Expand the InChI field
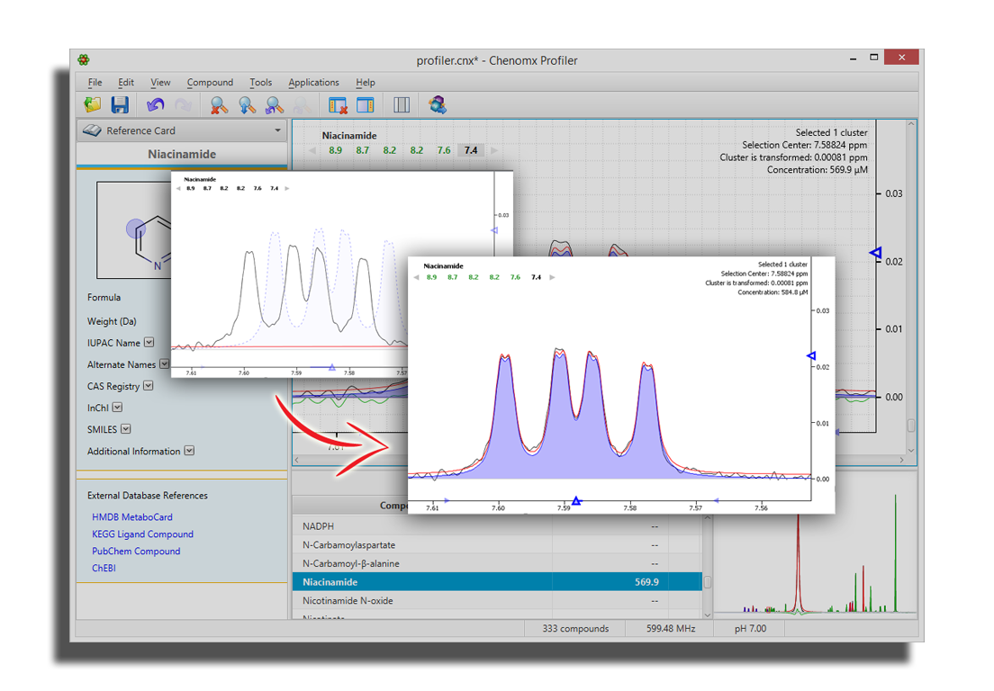The height and width of the screenshot is (691, 994). click(118, 408)
